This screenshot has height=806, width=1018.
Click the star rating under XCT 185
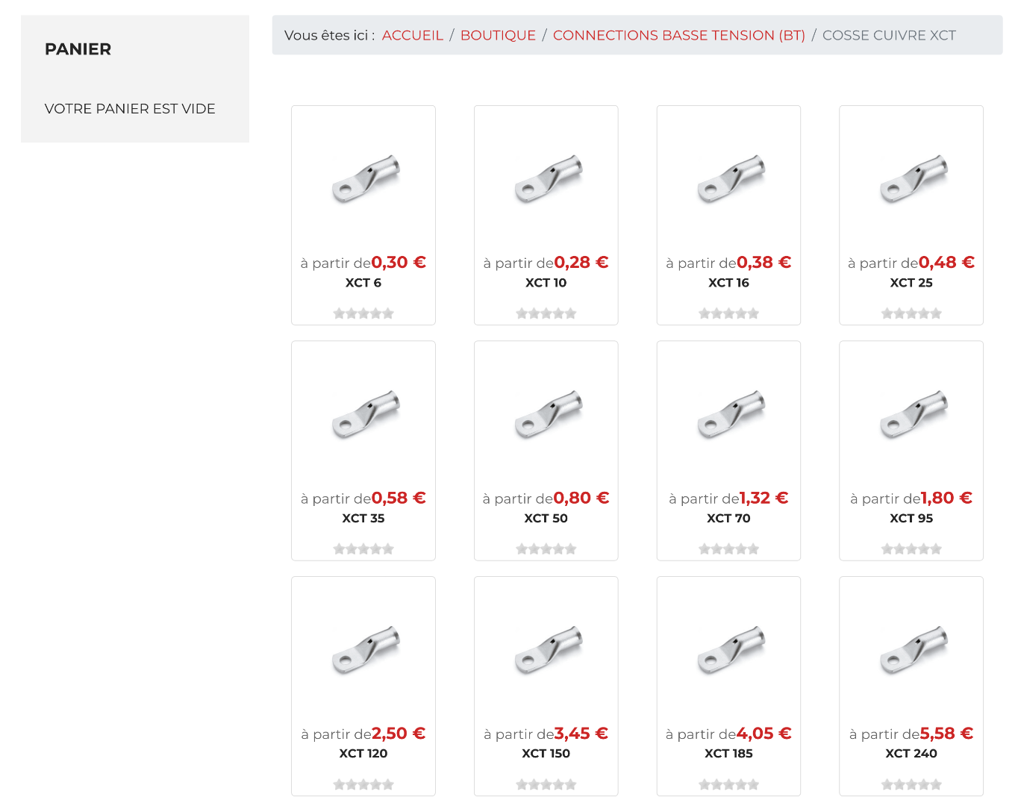(728, 784)
